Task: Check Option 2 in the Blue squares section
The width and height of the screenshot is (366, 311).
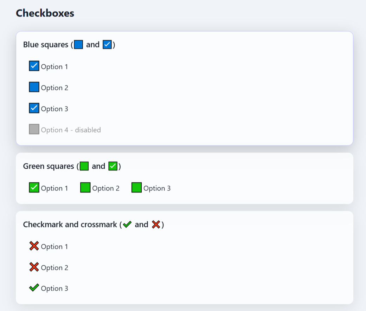Action: 34,87
